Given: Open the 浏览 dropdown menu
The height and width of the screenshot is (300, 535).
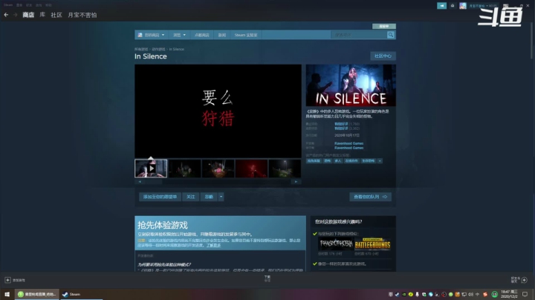Looking at the screenshot, I should [179, 35].
